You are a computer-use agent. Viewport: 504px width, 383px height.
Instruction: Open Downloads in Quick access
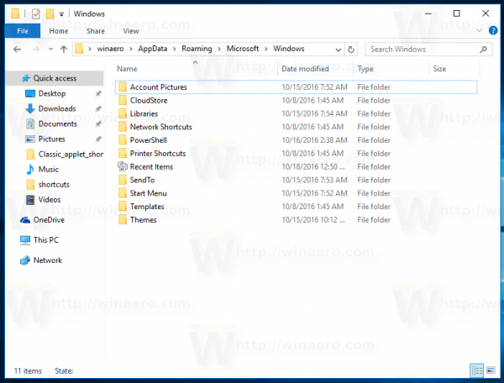coord(57,108)
